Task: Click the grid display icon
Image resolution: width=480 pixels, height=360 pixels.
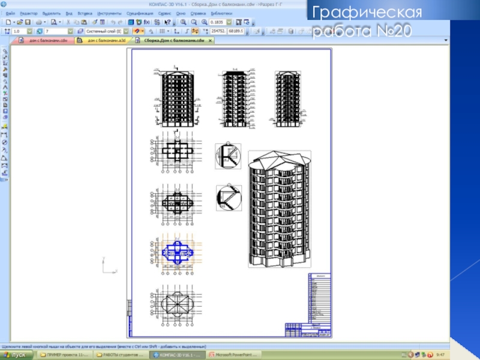Action: point(162,31)
